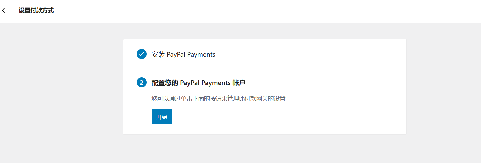Click the word PayPal in the first step
481x163 pixels.
tap(176, 54)
